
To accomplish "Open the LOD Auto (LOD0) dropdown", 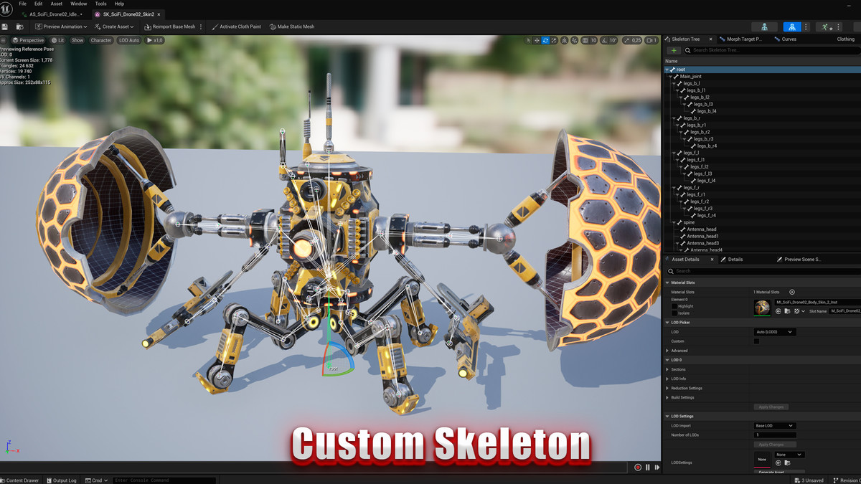I will click(774, 332).
